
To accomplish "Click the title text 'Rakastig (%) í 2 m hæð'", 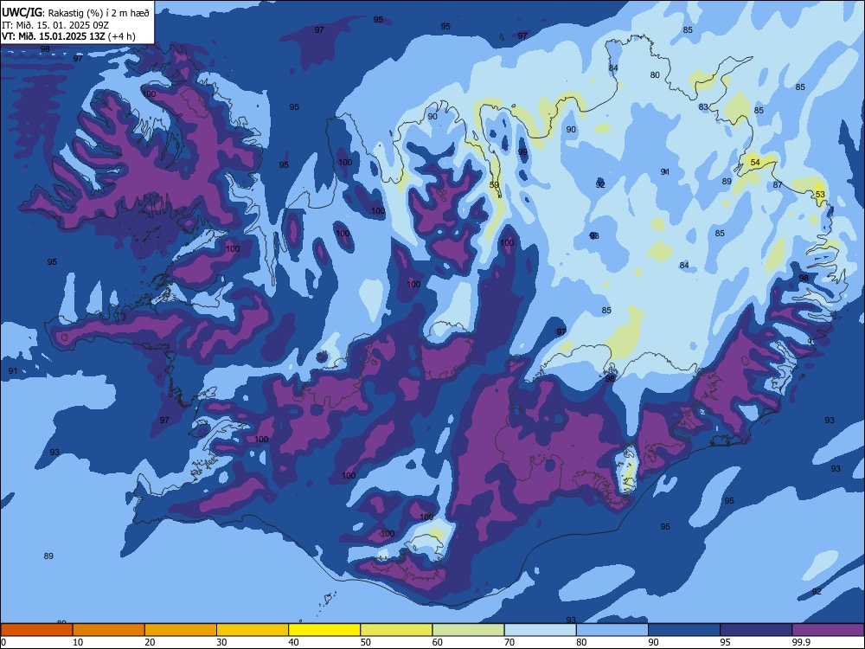I will (x=99, y=13).
